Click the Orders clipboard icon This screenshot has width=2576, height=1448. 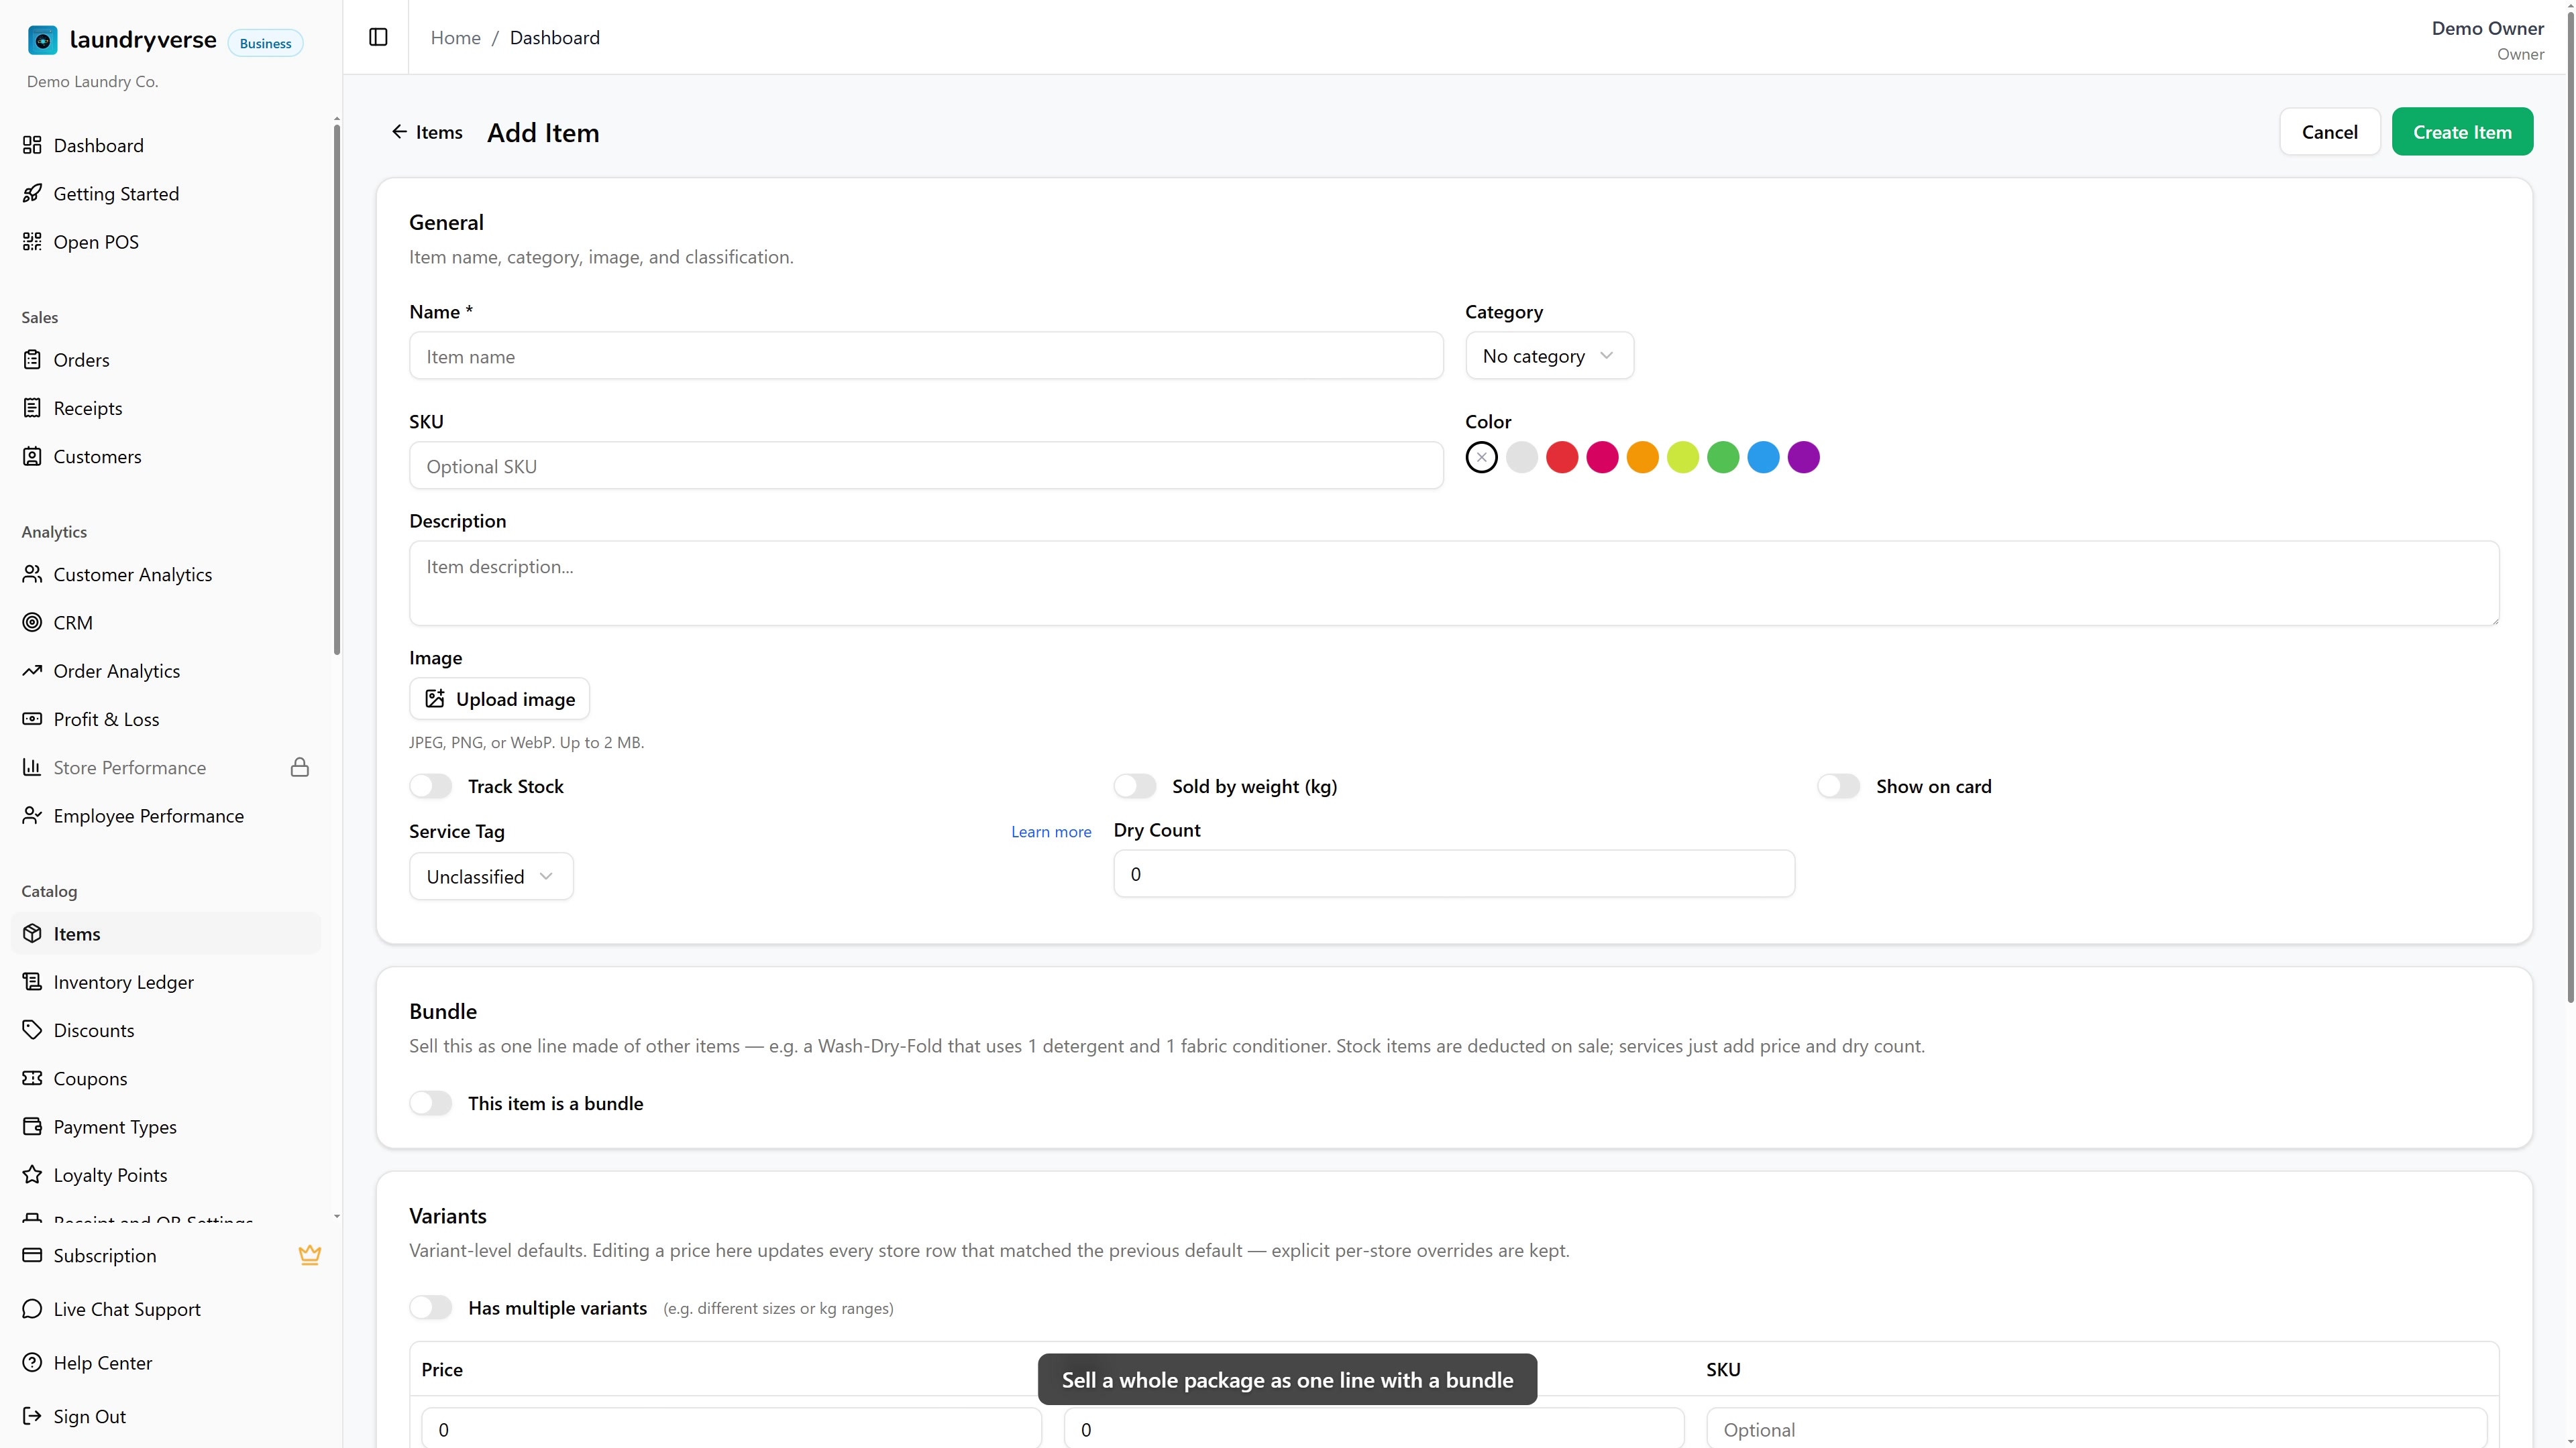32,359
